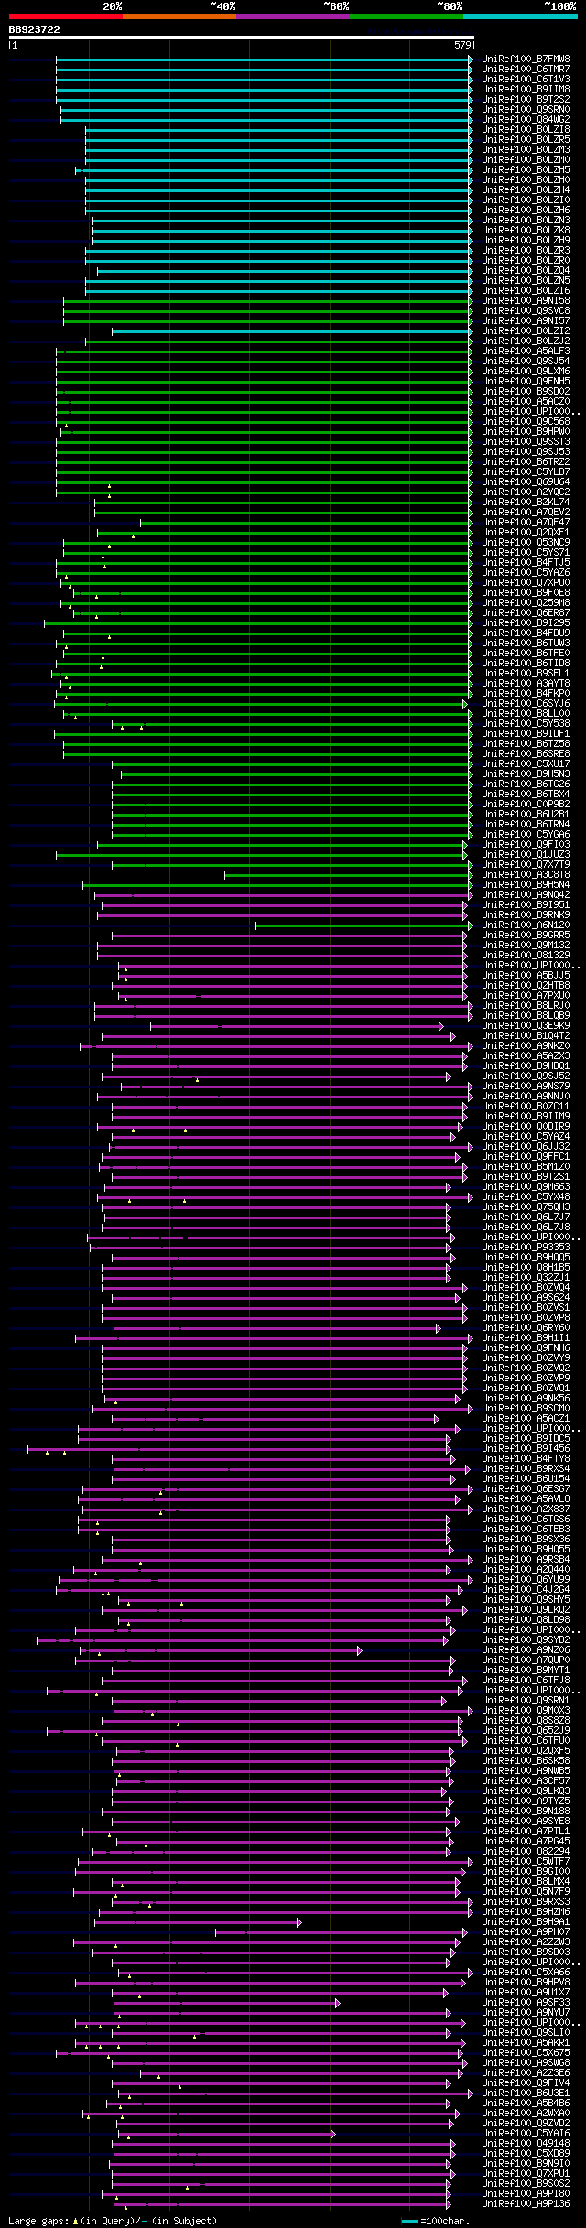The image size is (586, 2228).
Task: Select hit label UniRef100_Q84WG2
Action: (526, 120)
